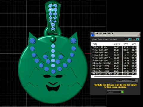Select the Metal column header

coord(95,44)
